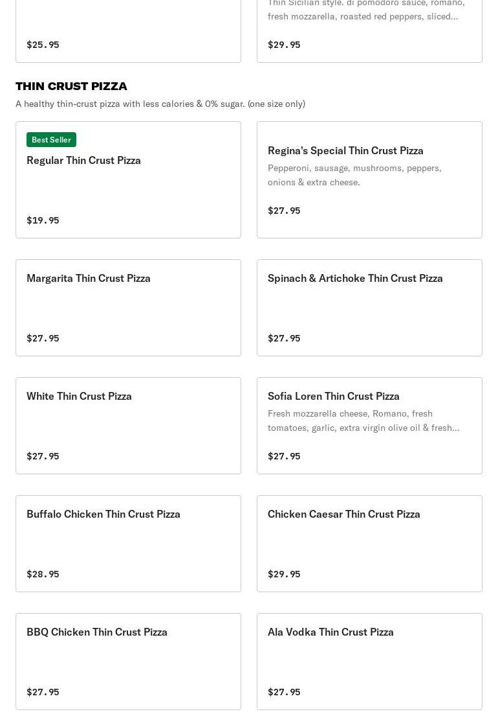Click the Thin Crust Pizza section heading

(71, 86)
